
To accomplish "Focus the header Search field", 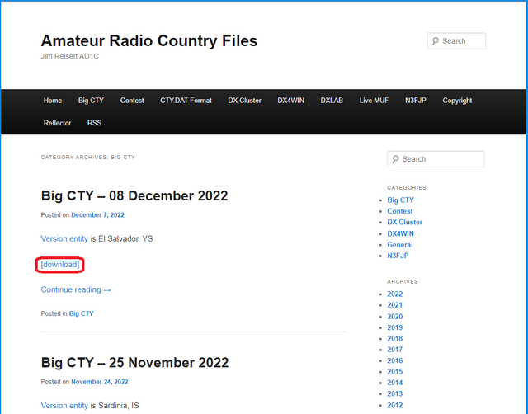I will click(x=456, y=41).
